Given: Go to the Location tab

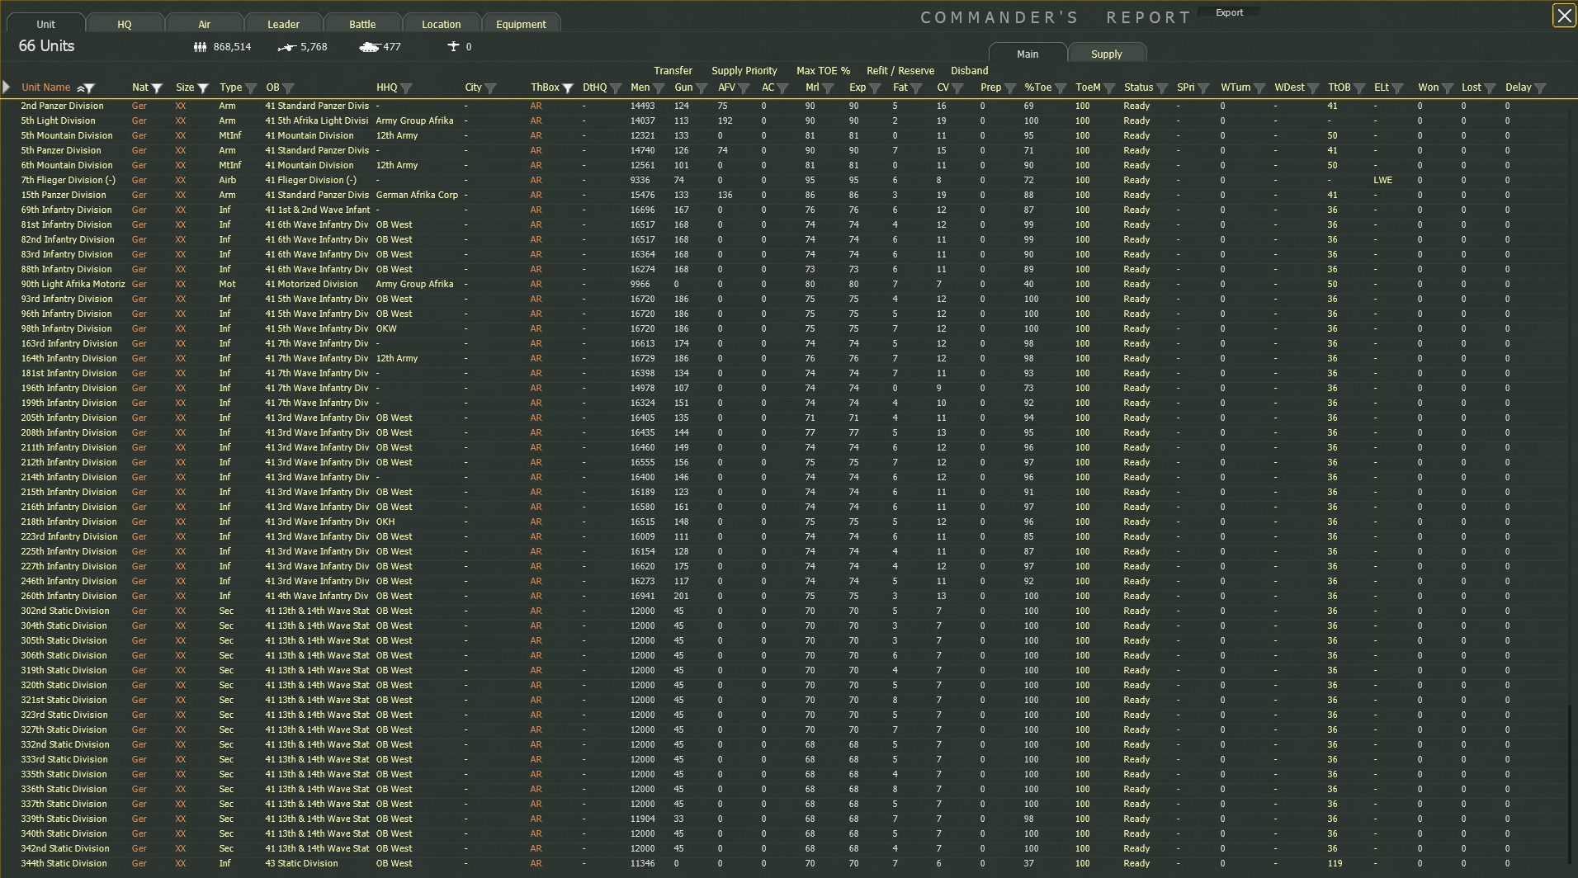Looking at the screenshot, I should click(x=442, y=24).
